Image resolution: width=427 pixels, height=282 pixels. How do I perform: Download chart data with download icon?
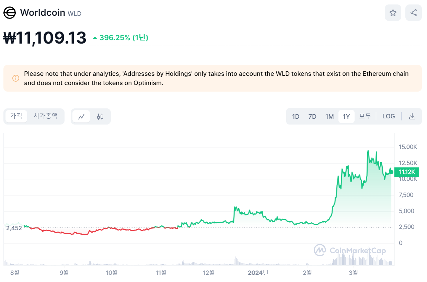coord(412,116)
